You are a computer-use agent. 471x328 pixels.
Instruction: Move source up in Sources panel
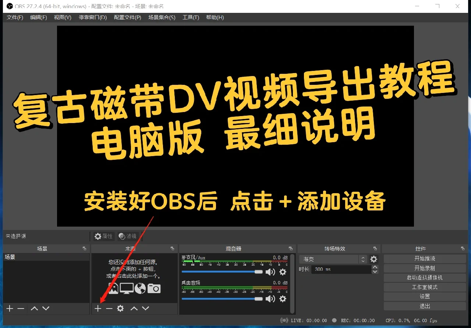(x=134, y=309)
